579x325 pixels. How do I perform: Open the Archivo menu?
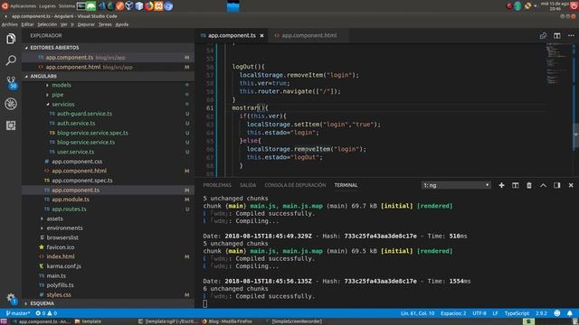click(x=10, y=24)
